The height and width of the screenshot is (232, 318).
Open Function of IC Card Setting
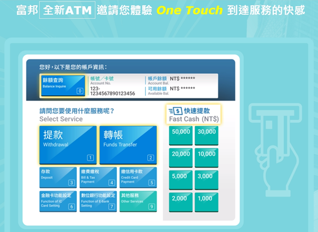57,201
